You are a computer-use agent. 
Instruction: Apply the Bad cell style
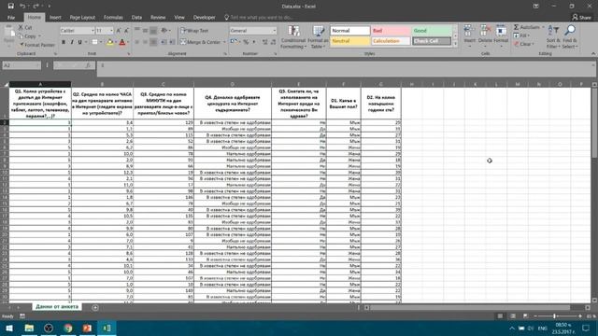391,31
